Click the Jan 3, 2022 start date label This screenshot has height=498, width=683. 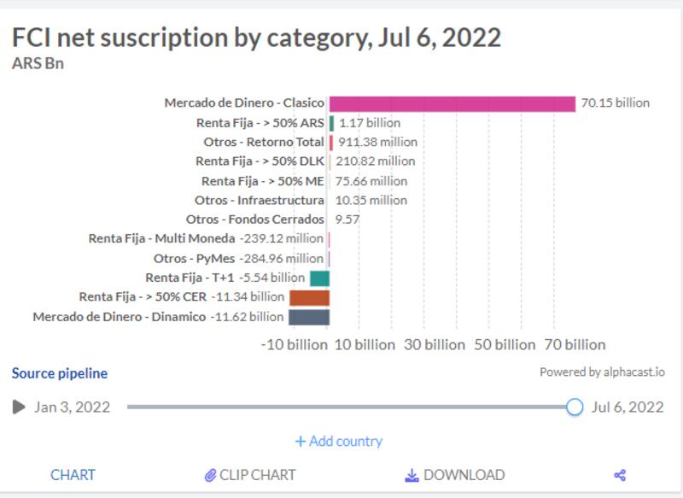[72, 407]
